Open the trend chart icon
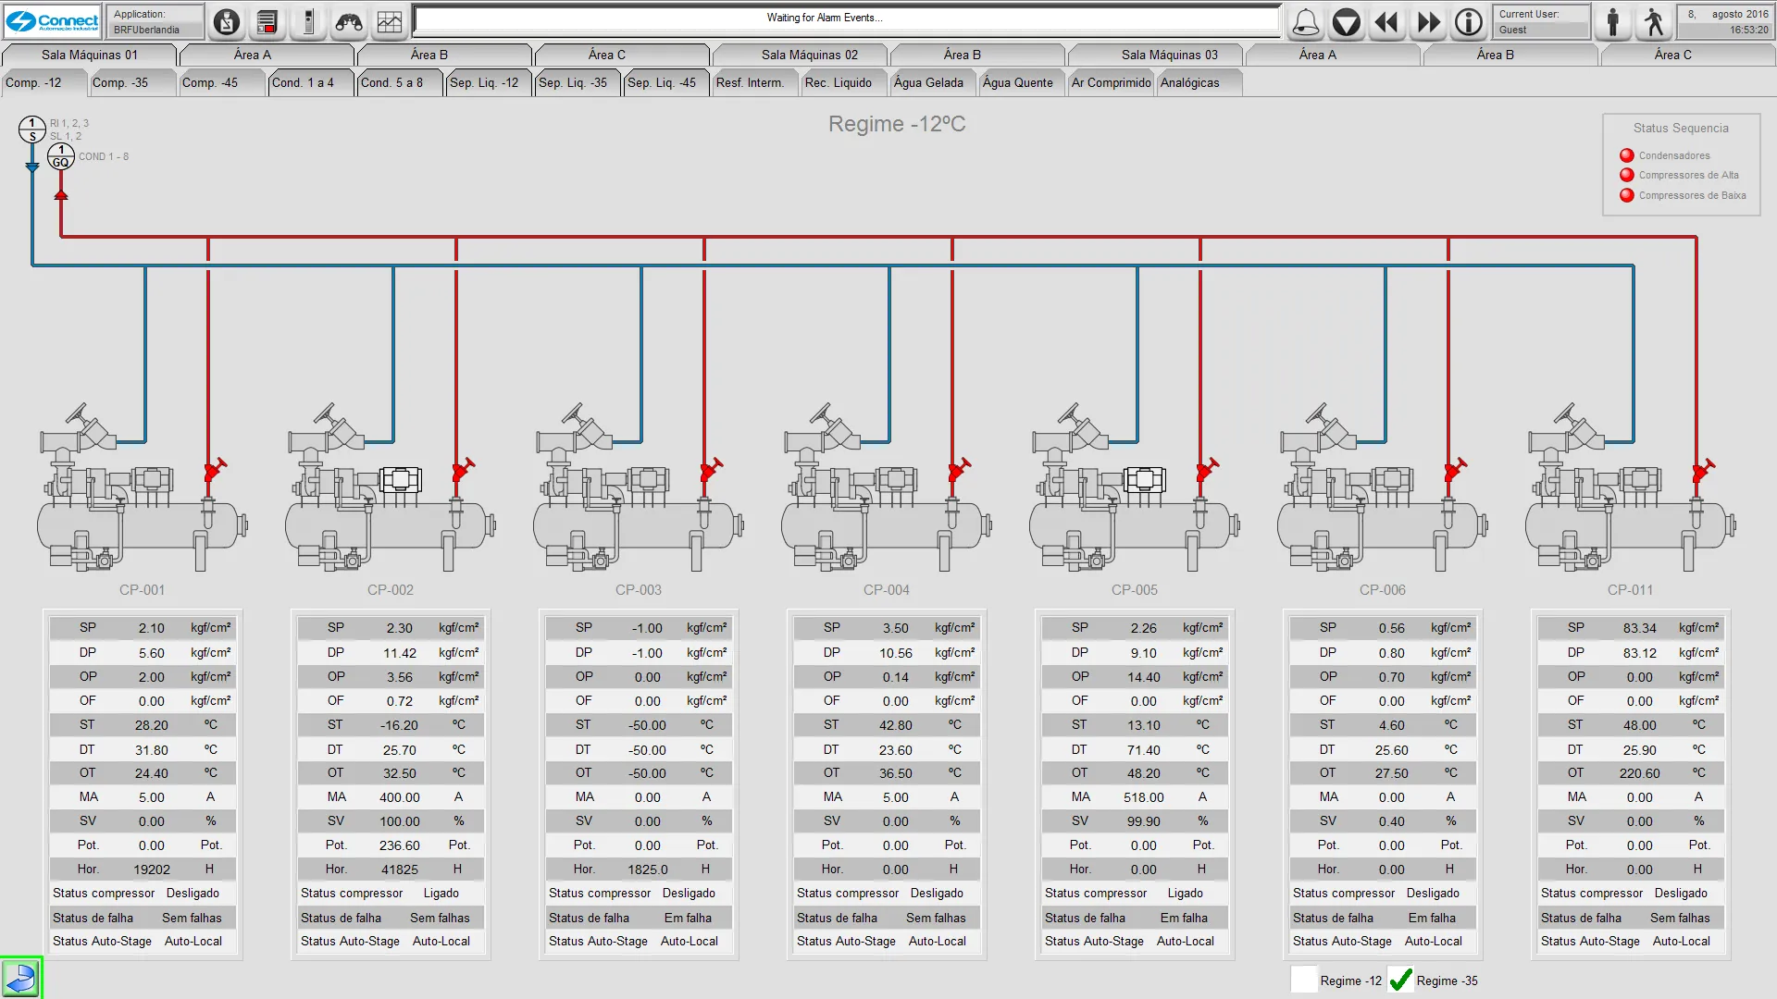This screenshot has width=1777, height=999. click(x=390, y=22)
